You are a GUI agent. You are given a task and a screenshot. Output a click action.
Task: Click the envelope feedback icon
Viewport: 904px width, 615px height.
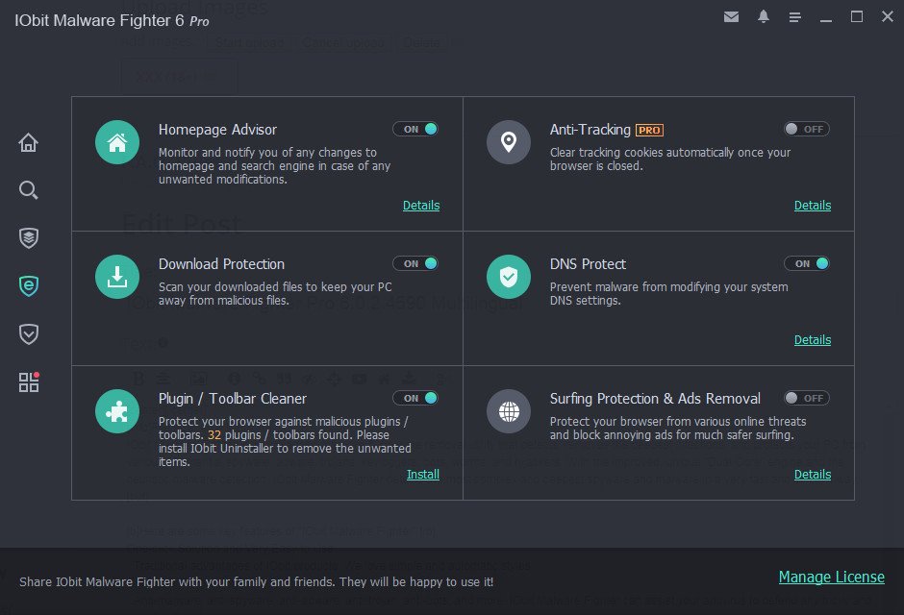point(732,17)
